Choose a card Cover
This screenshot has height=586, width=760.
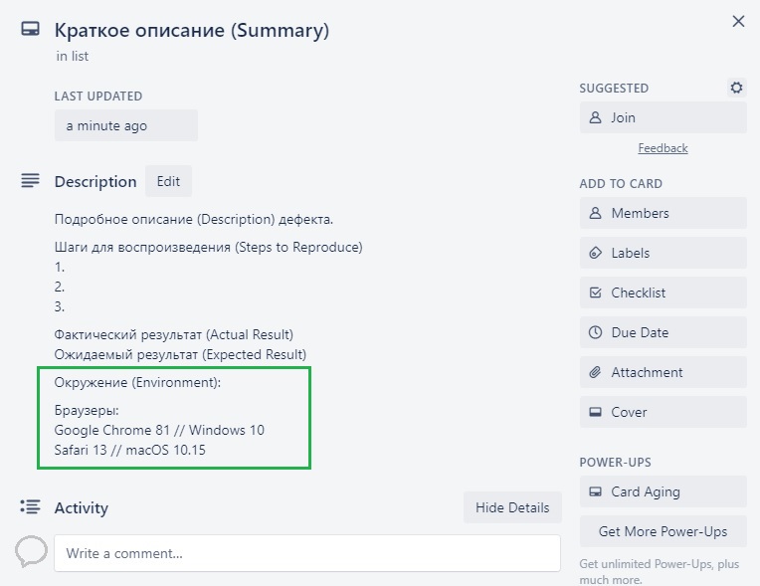click(663, 412)
